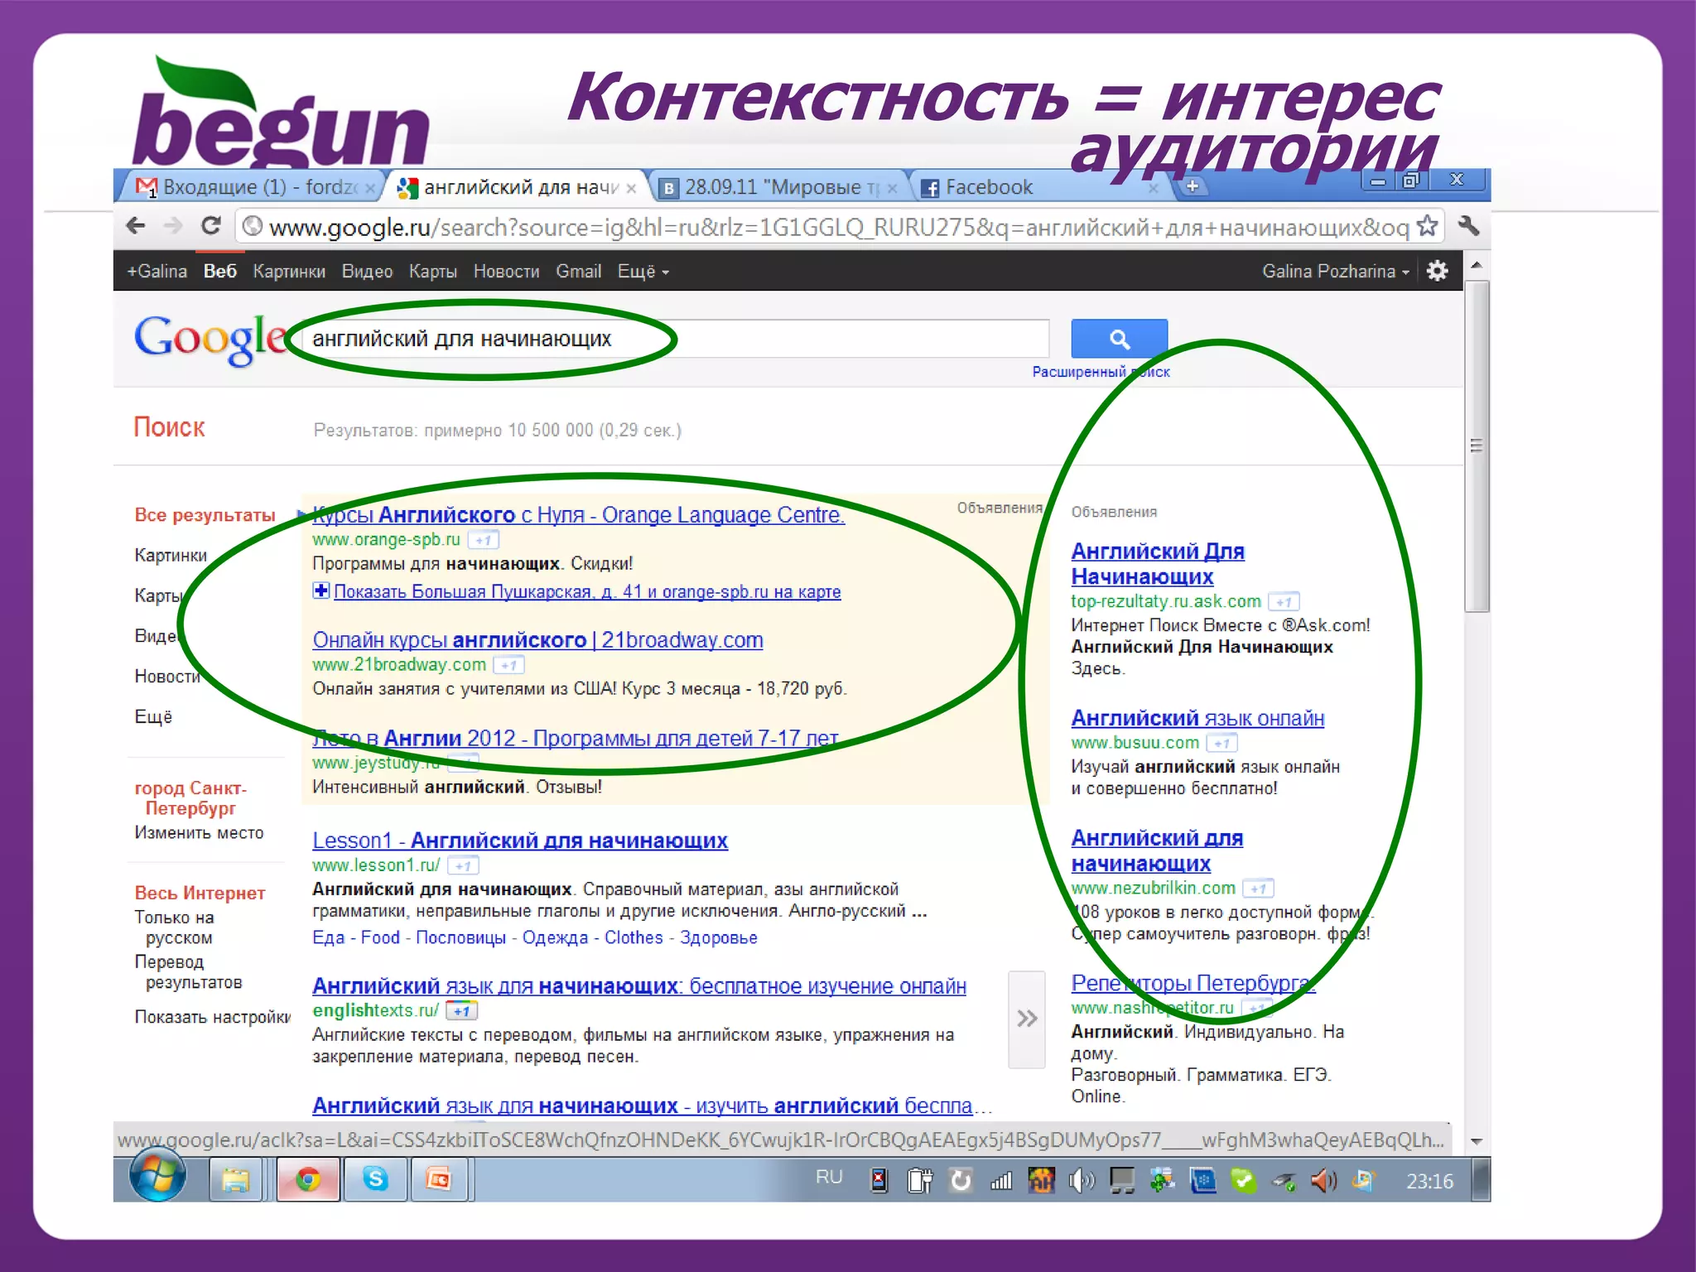Screen dimensions: 1696x1272
Task: Open Расширенный поиск link
Action: tap(1101, 372)
